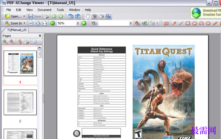Select the Polygon annotation tool
The height and width of the screenshot is (139, 221).
click(208, 23)
